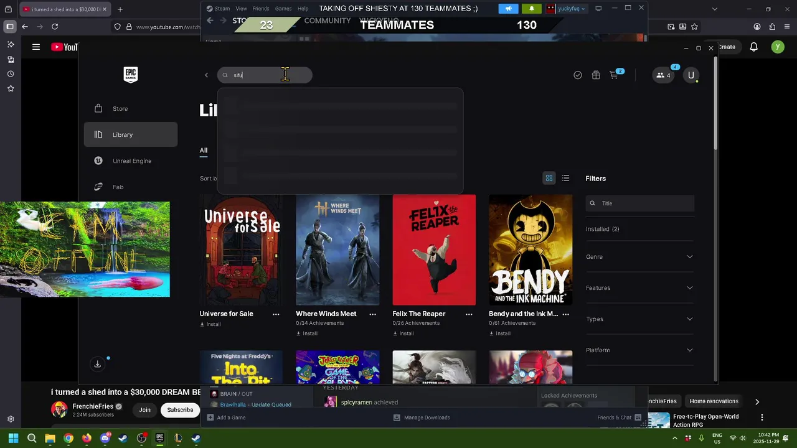The width and height of the screenshot is (797, 448).
Task: Open Google Chrome from taskbar
Action: coord(68,438)
